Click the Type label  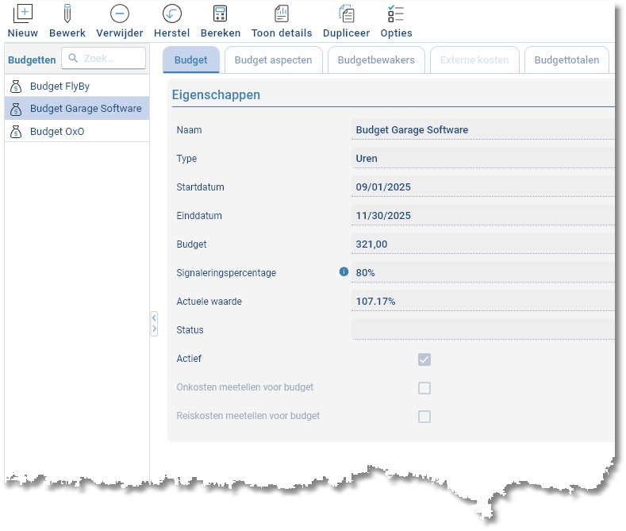pyautogui.click(x=186, y=159)
